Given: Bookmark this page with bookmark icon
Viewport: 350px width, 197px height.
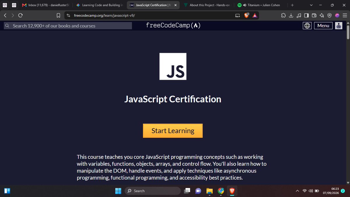Looking at the screenshot, I should (x=58, y=15).
